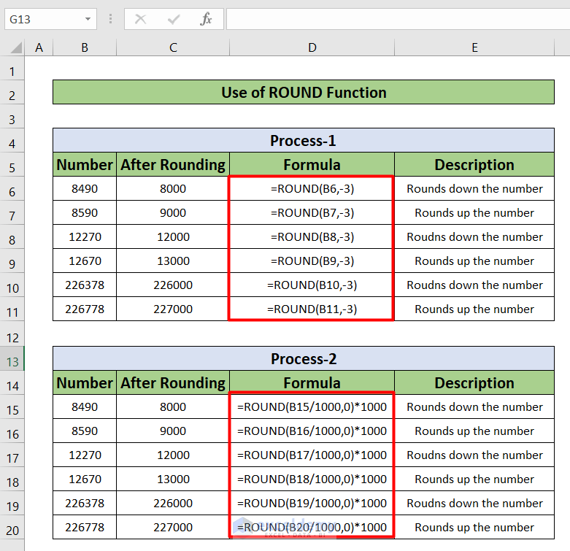Click the 'Formula' header in row 14

tap(312, 382)
